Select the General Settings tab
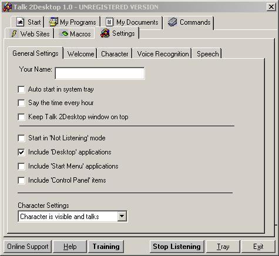 pos(35,53)
